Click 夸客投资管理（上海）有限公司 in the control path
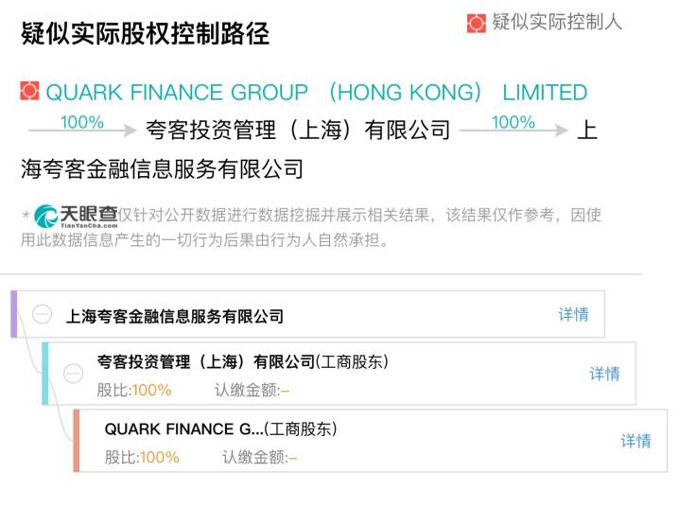 (298, 131)
